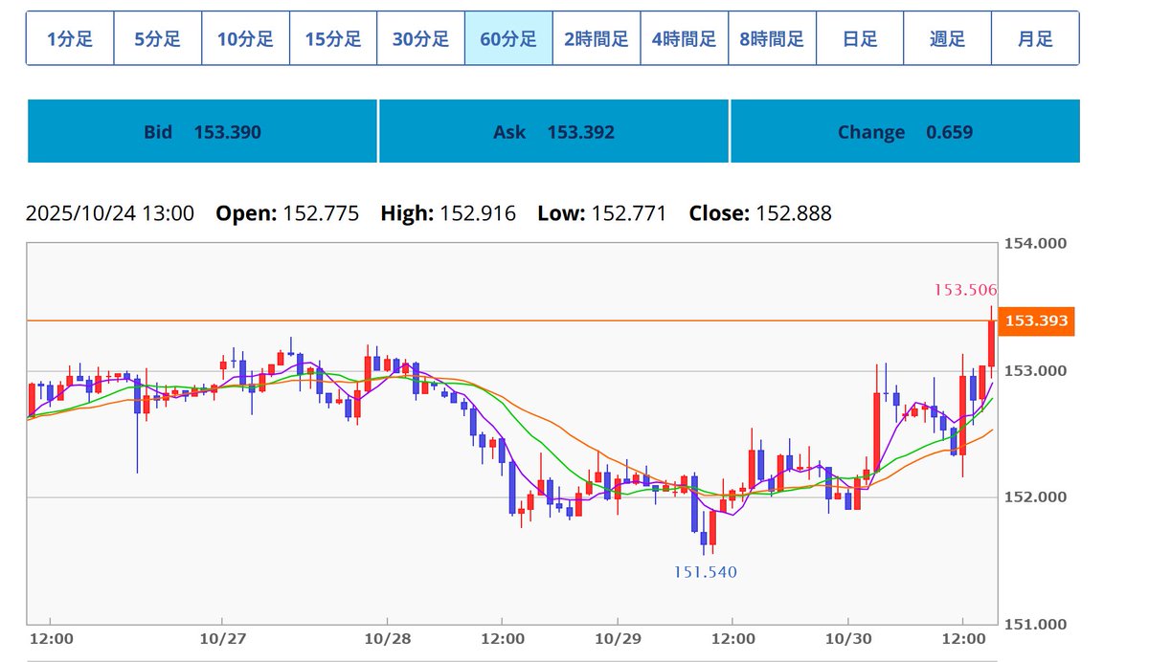Choose the 15分足 interval tab
Viewport: 1149px width, 662px height.
coord(333,38)
